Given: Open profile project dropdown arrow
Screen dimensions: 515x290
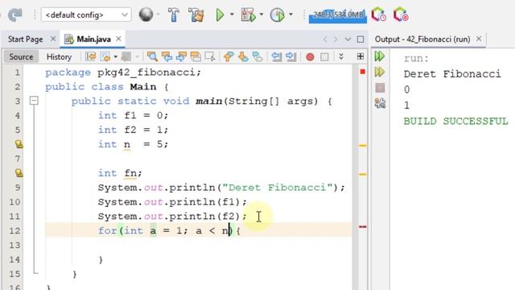Looking at the screenshot, I should [290, 14].
